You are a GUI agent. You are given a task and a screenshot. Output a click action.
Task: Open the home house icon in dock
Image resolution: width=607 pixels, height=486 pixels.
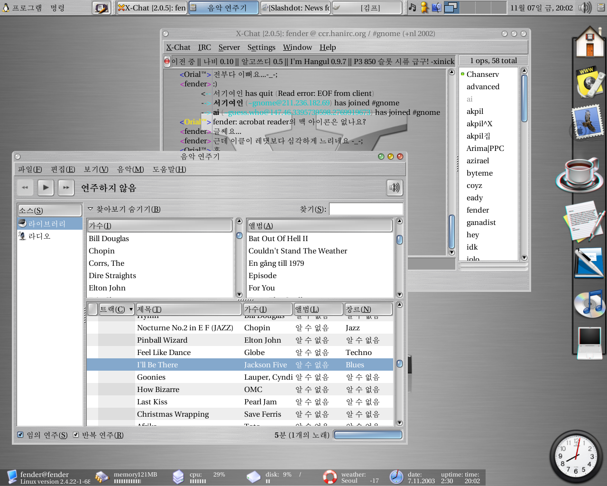[x=589, y=43]
